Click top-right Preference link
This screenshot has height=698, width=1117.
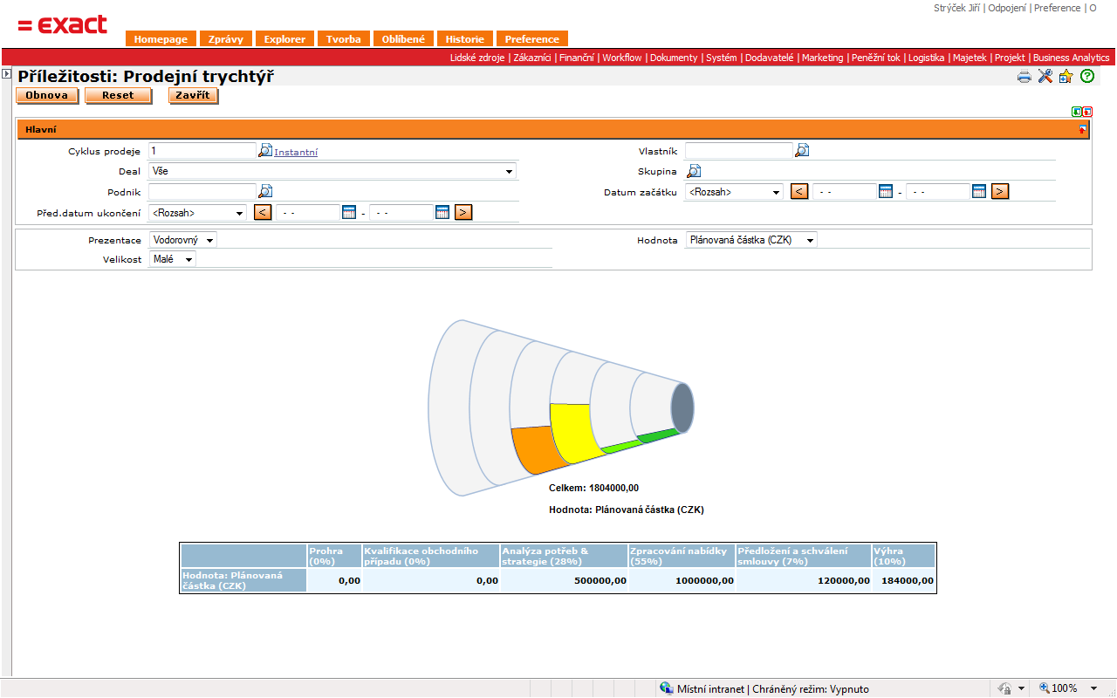pyautogui.click(x=1057, y=8)
